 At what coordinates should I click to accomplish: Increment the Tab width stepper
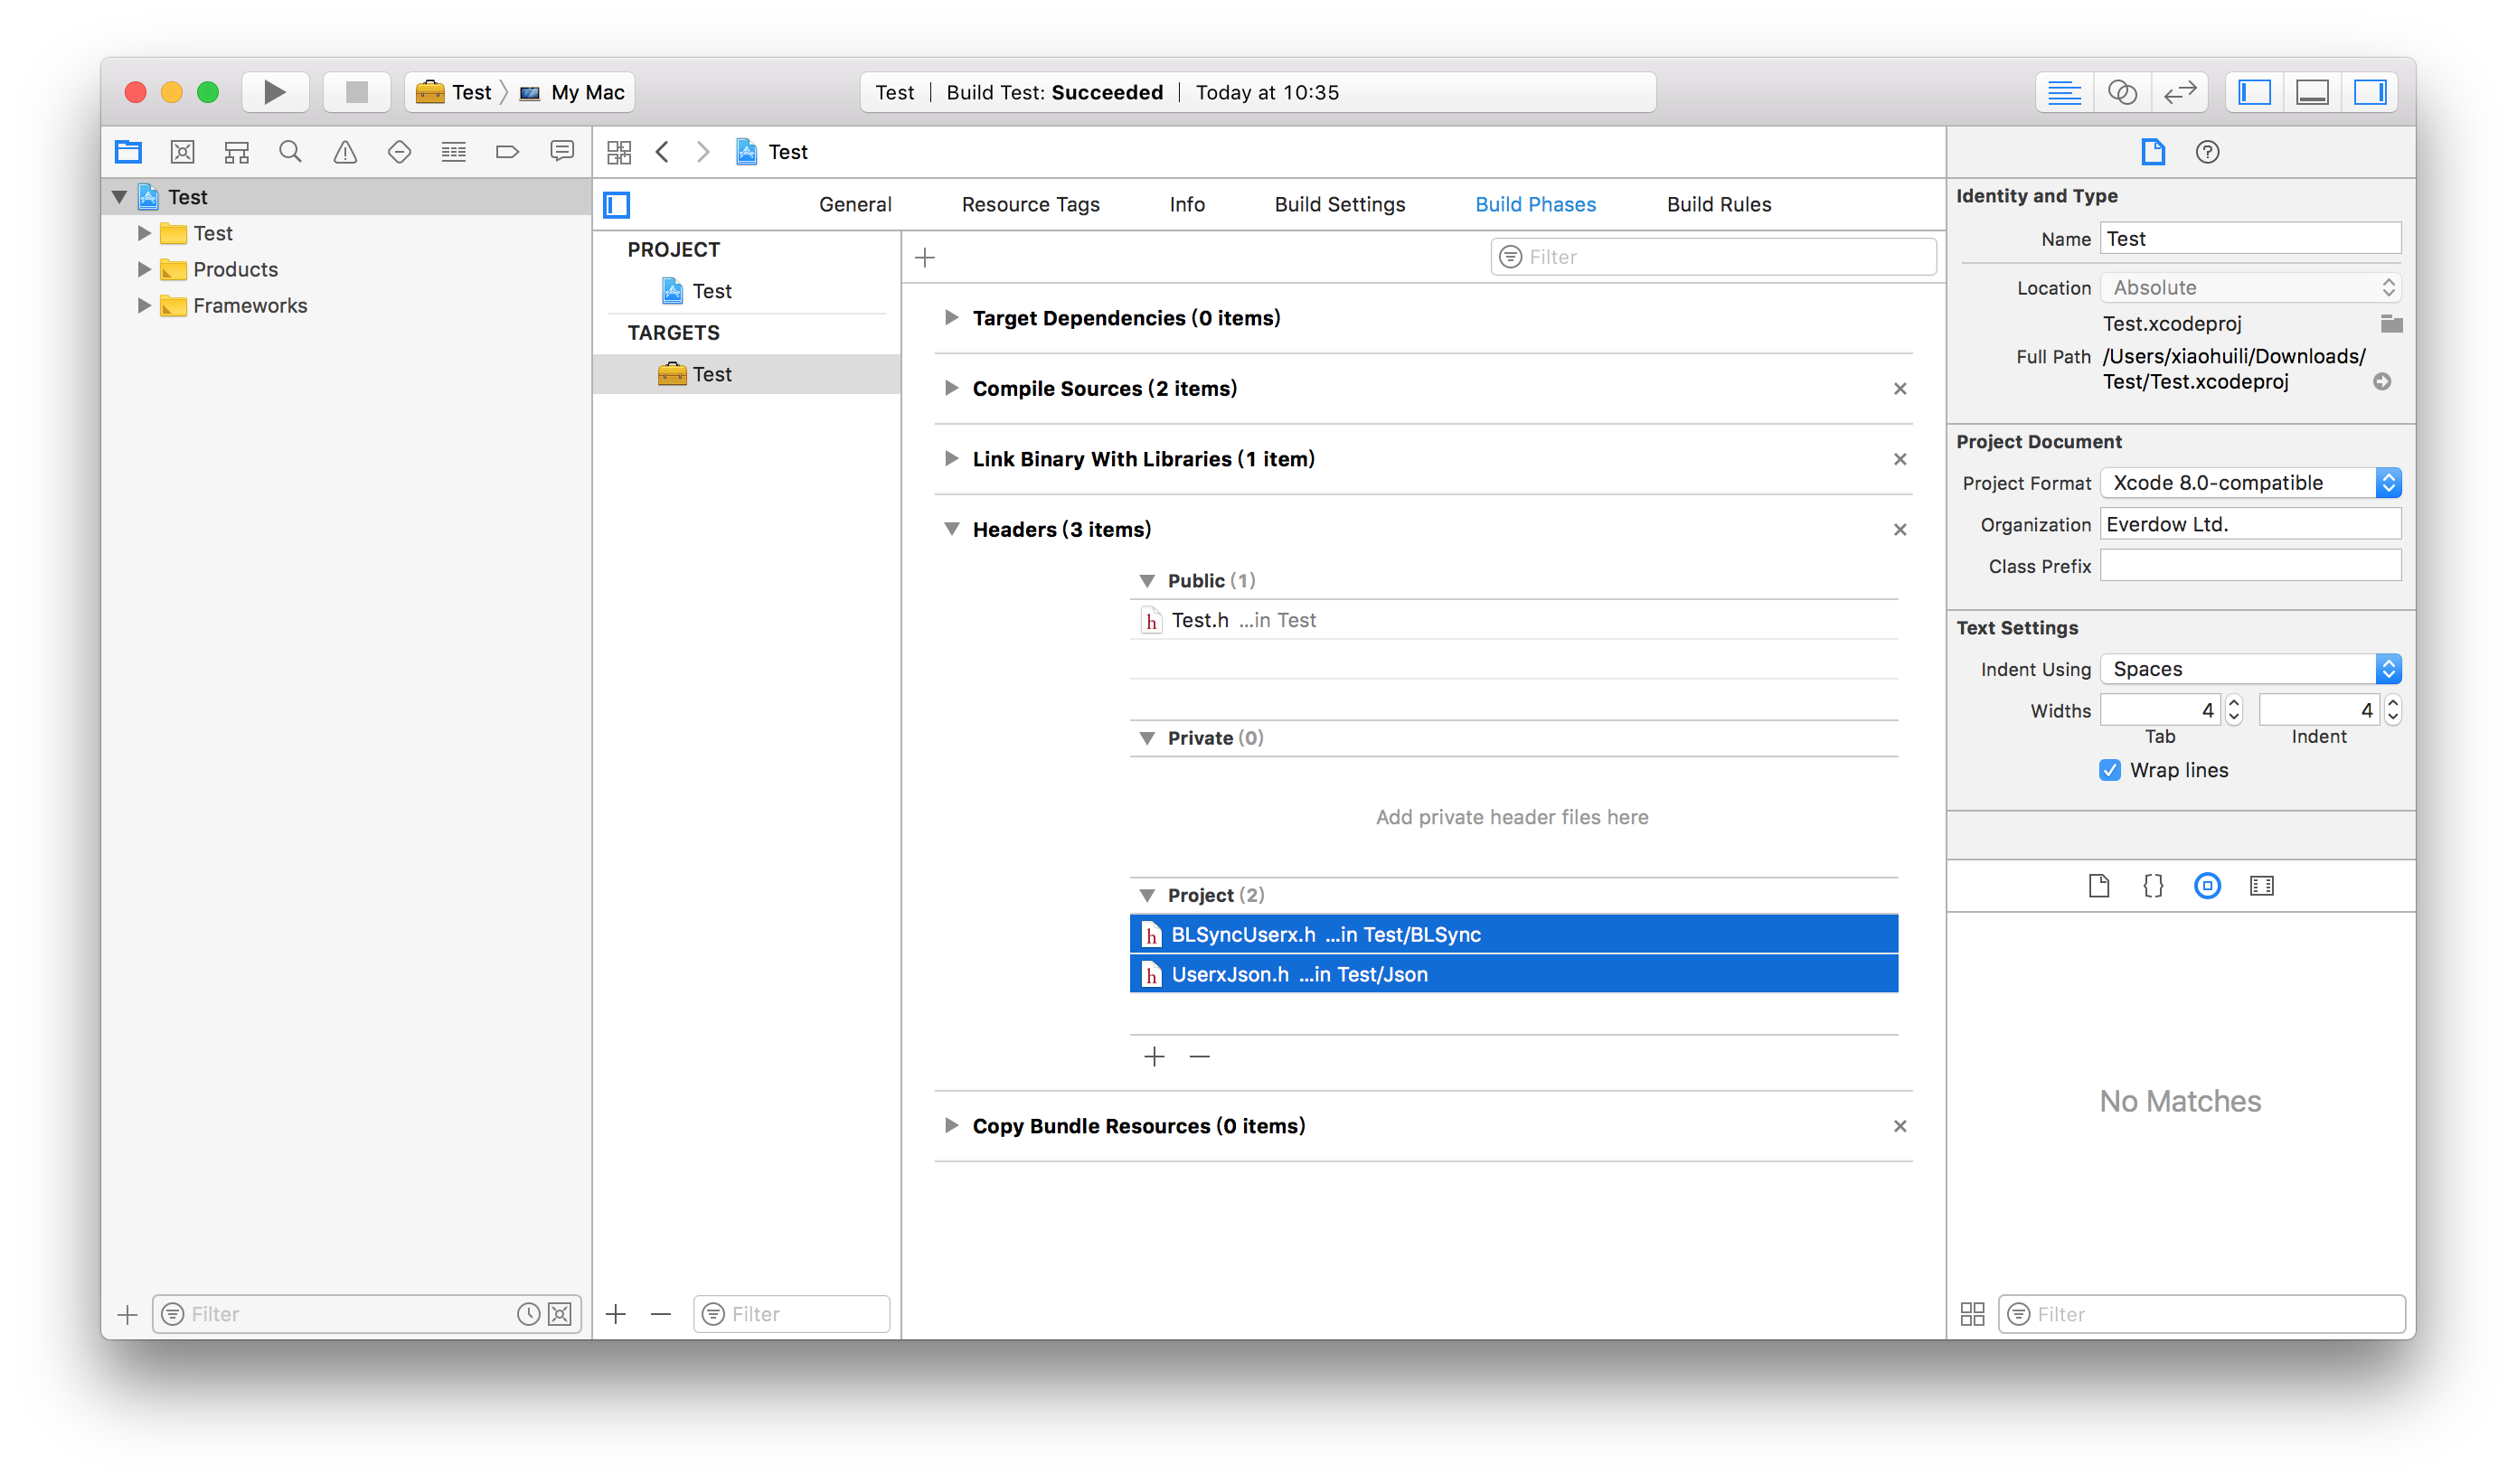pyautogui.click(x=2234, y=703)
